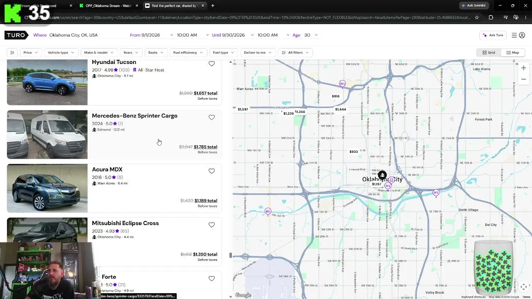The image size is (532, 299).
Task: Open the filter settings icon left of Price
Action: click(12, 53)
